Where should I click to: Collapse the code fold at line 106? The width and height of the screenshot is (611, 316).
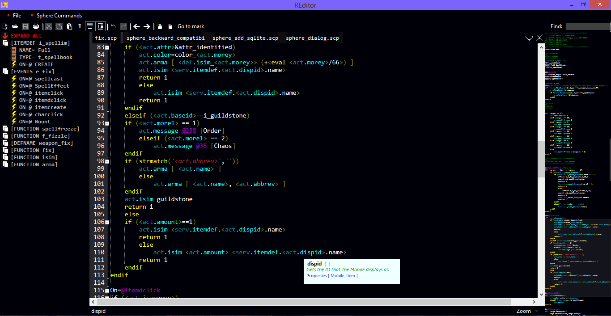point(107,222)
